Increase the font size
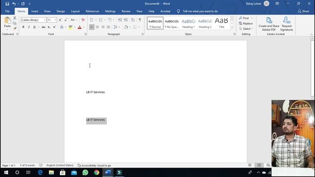315x177 pixels. (x=60, y=20)
